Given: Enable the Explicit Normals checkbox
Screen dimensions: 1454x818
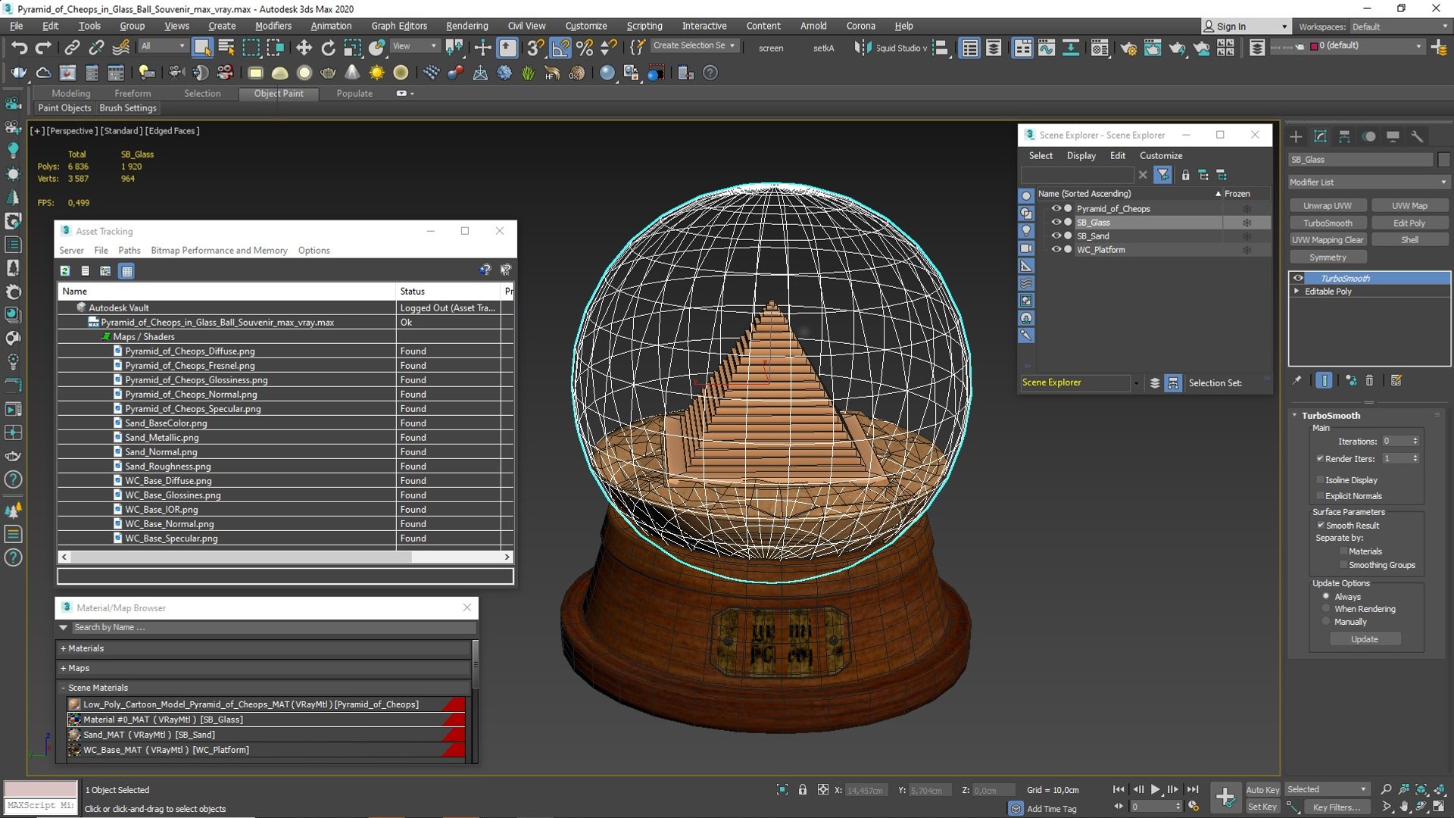Looking at the screenshot, I should pyautogui.click(x=1320, y=495).
